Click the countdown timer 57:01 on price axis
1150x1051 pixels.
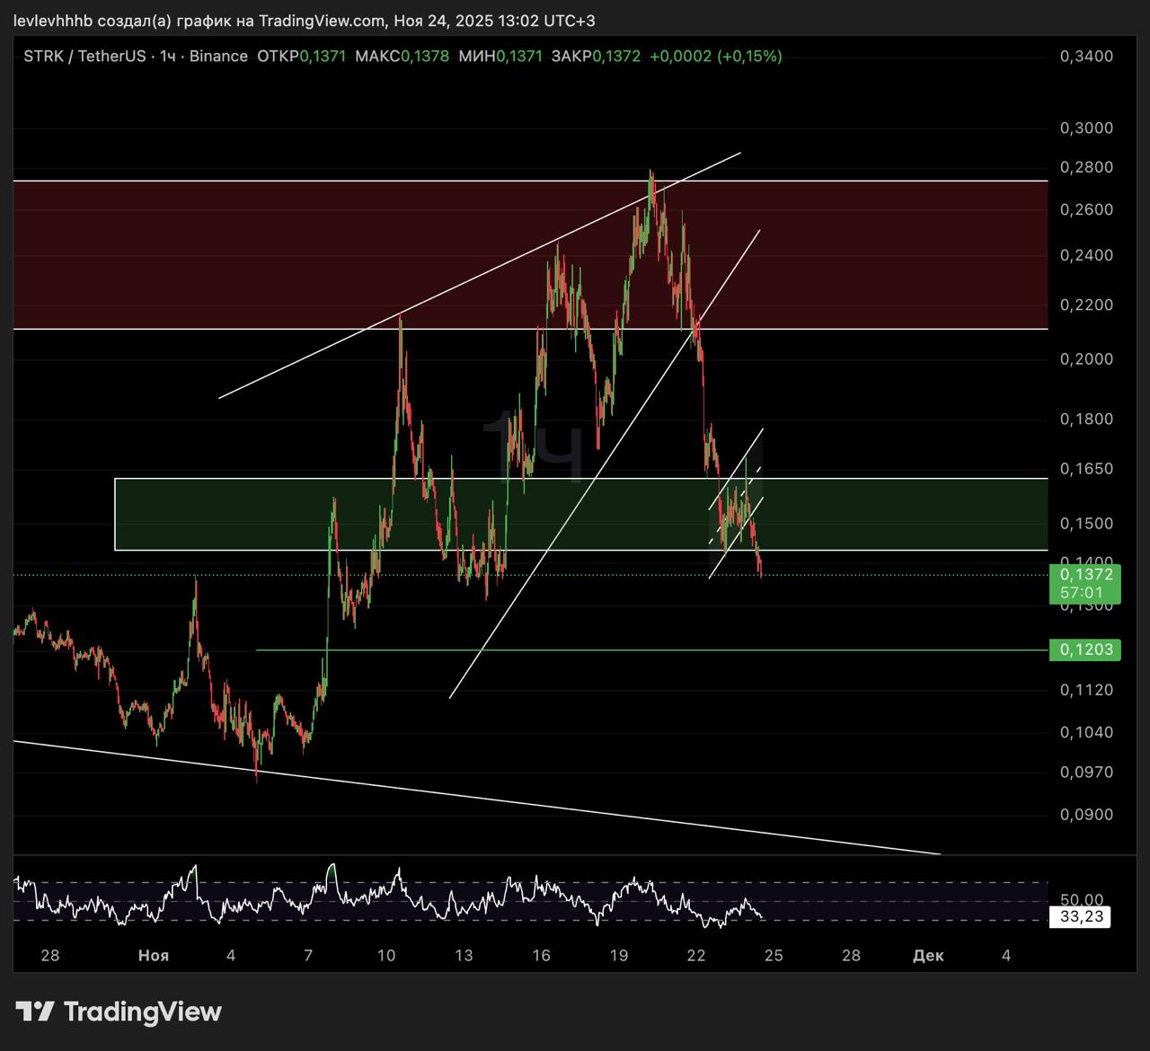(x=1081, y=593)
